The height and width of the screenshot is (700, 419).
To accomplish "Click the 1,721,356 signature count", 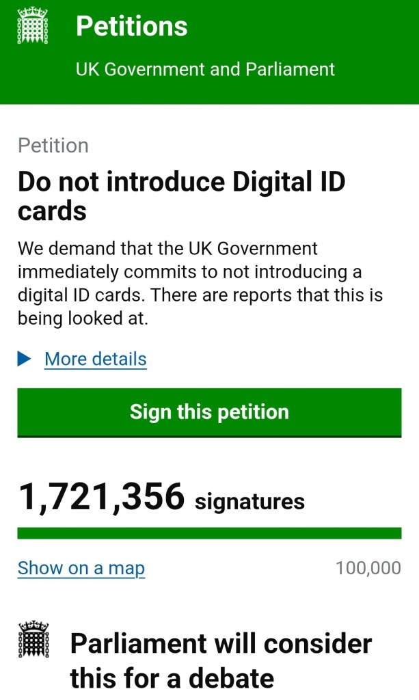I will click(x=101, y=496).
